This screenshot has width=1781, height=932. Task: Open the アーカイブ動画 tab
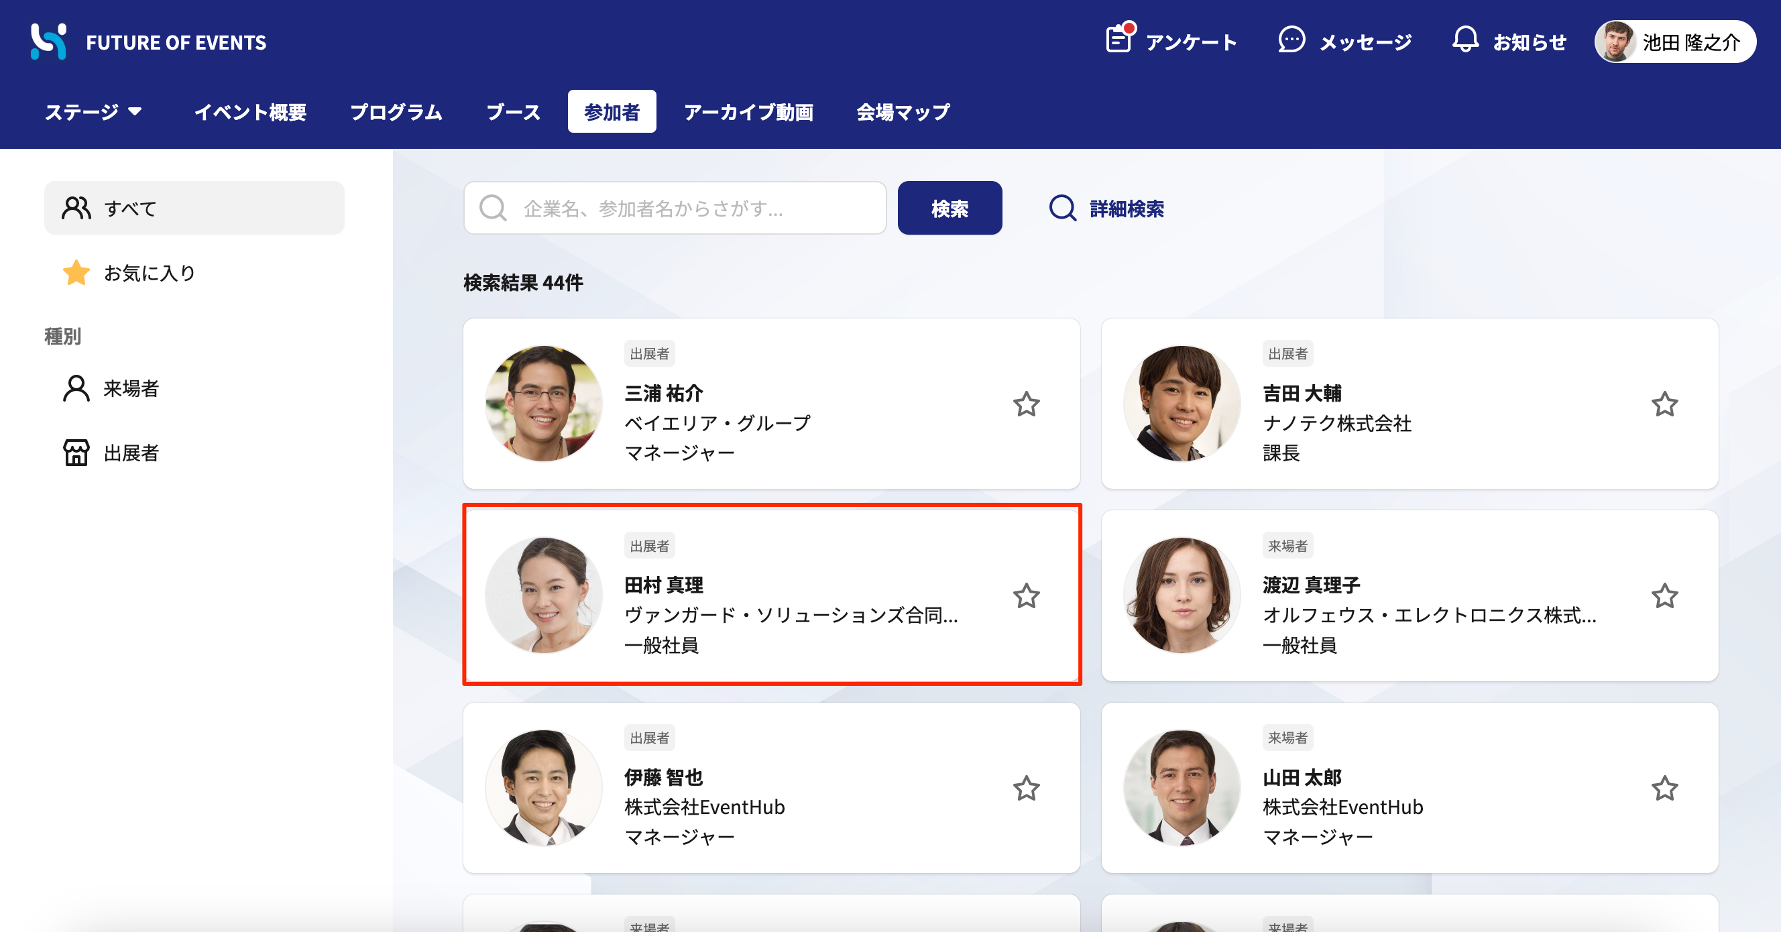[x=748, y=111]
